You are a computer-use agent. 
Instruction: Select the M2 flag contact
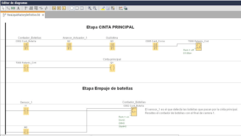click(x=26, y=132)
